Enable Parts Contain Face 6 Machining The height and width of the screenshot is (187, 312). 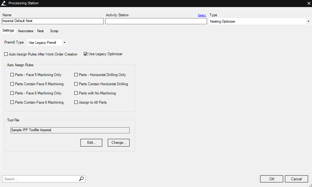point(12,102)
